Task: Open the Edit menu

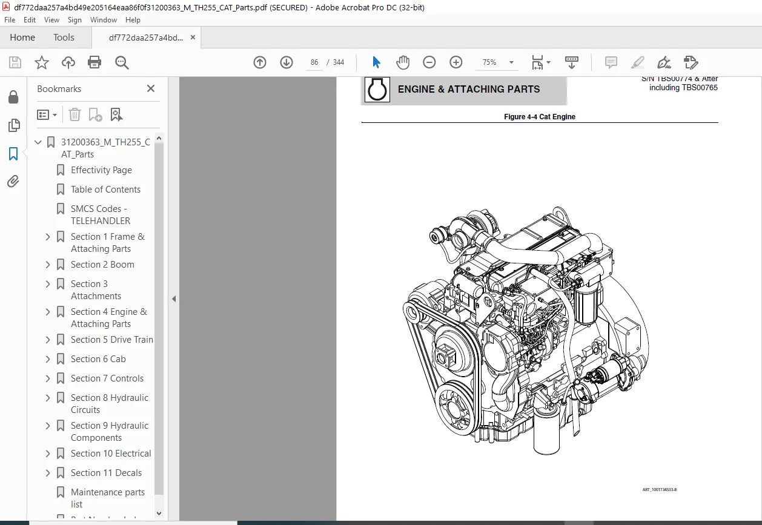Action: (x=30, y=20)
